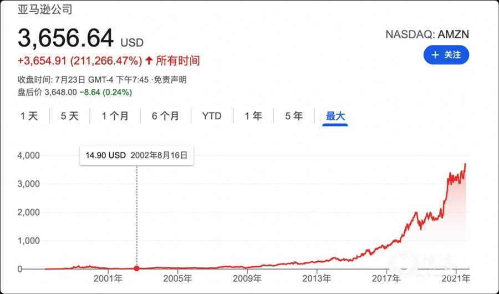Select the 最大 range tab
This screenshot has width=499, height=294.
pos(335,116)
